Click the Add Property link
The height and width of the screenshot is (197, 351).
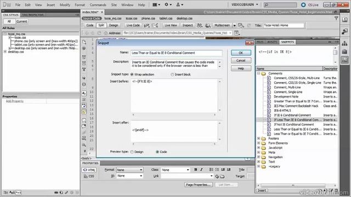click(x=15, y=101)
